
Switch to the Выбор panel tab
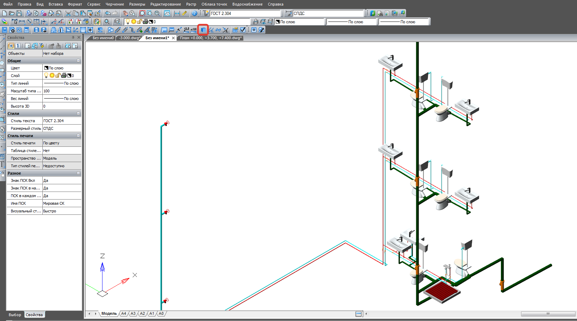pyautogui.click(x=15, y=315)
